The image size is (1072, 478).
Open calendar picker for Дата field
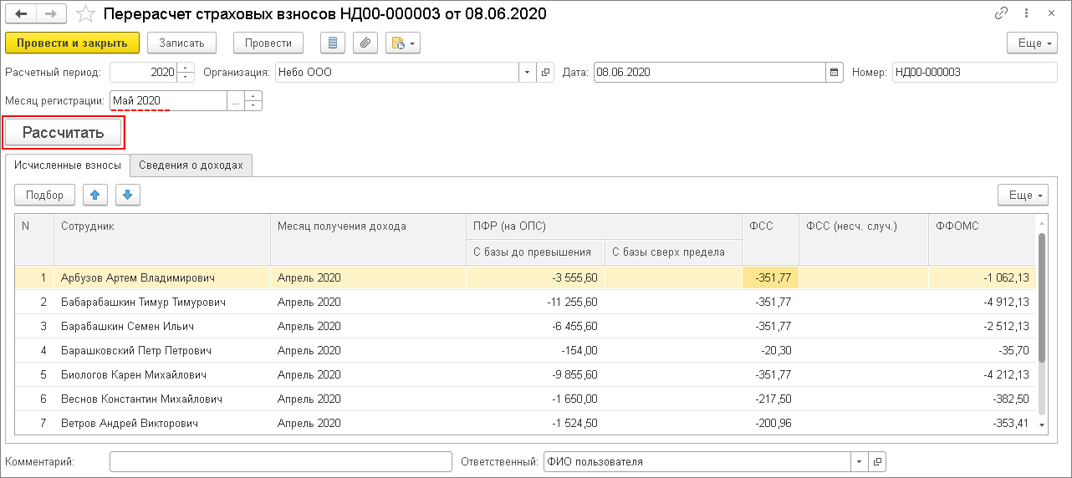[834, 73]
